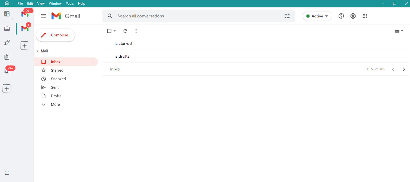The image size is (410, 182).
Task: Expand More labels in sidebar
Action: pyautogui.click(x=55, y=105)
